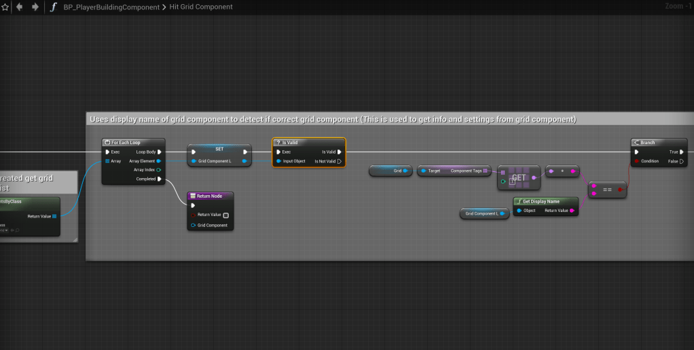694x350 pixels.
Task: Click the Hit Grid Component breadcrumb
Action: pos(201,7)
